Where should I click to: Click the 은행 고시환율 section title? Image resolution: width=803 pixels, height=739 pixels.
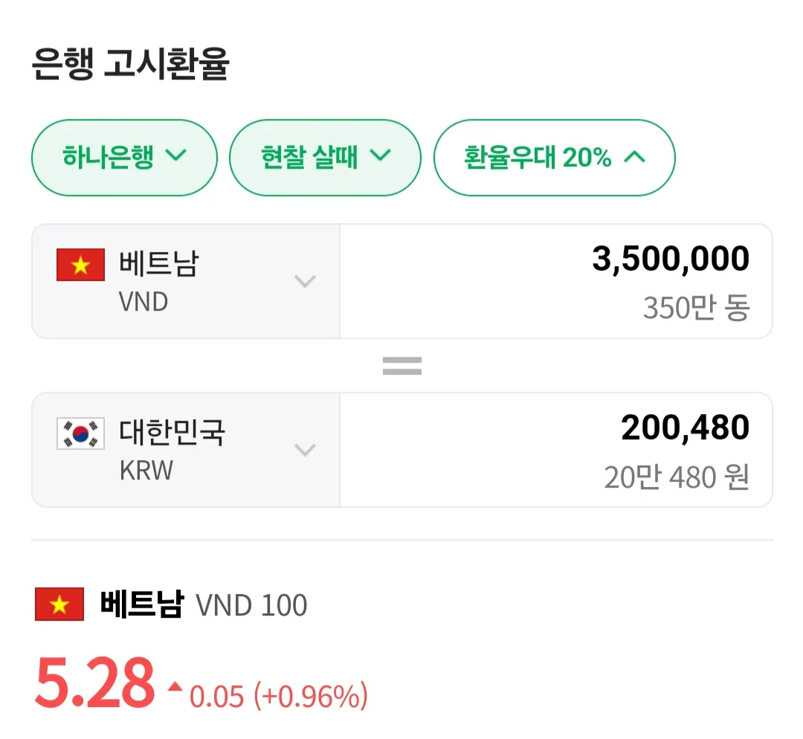pyautogui.click(x=130, y=63)
